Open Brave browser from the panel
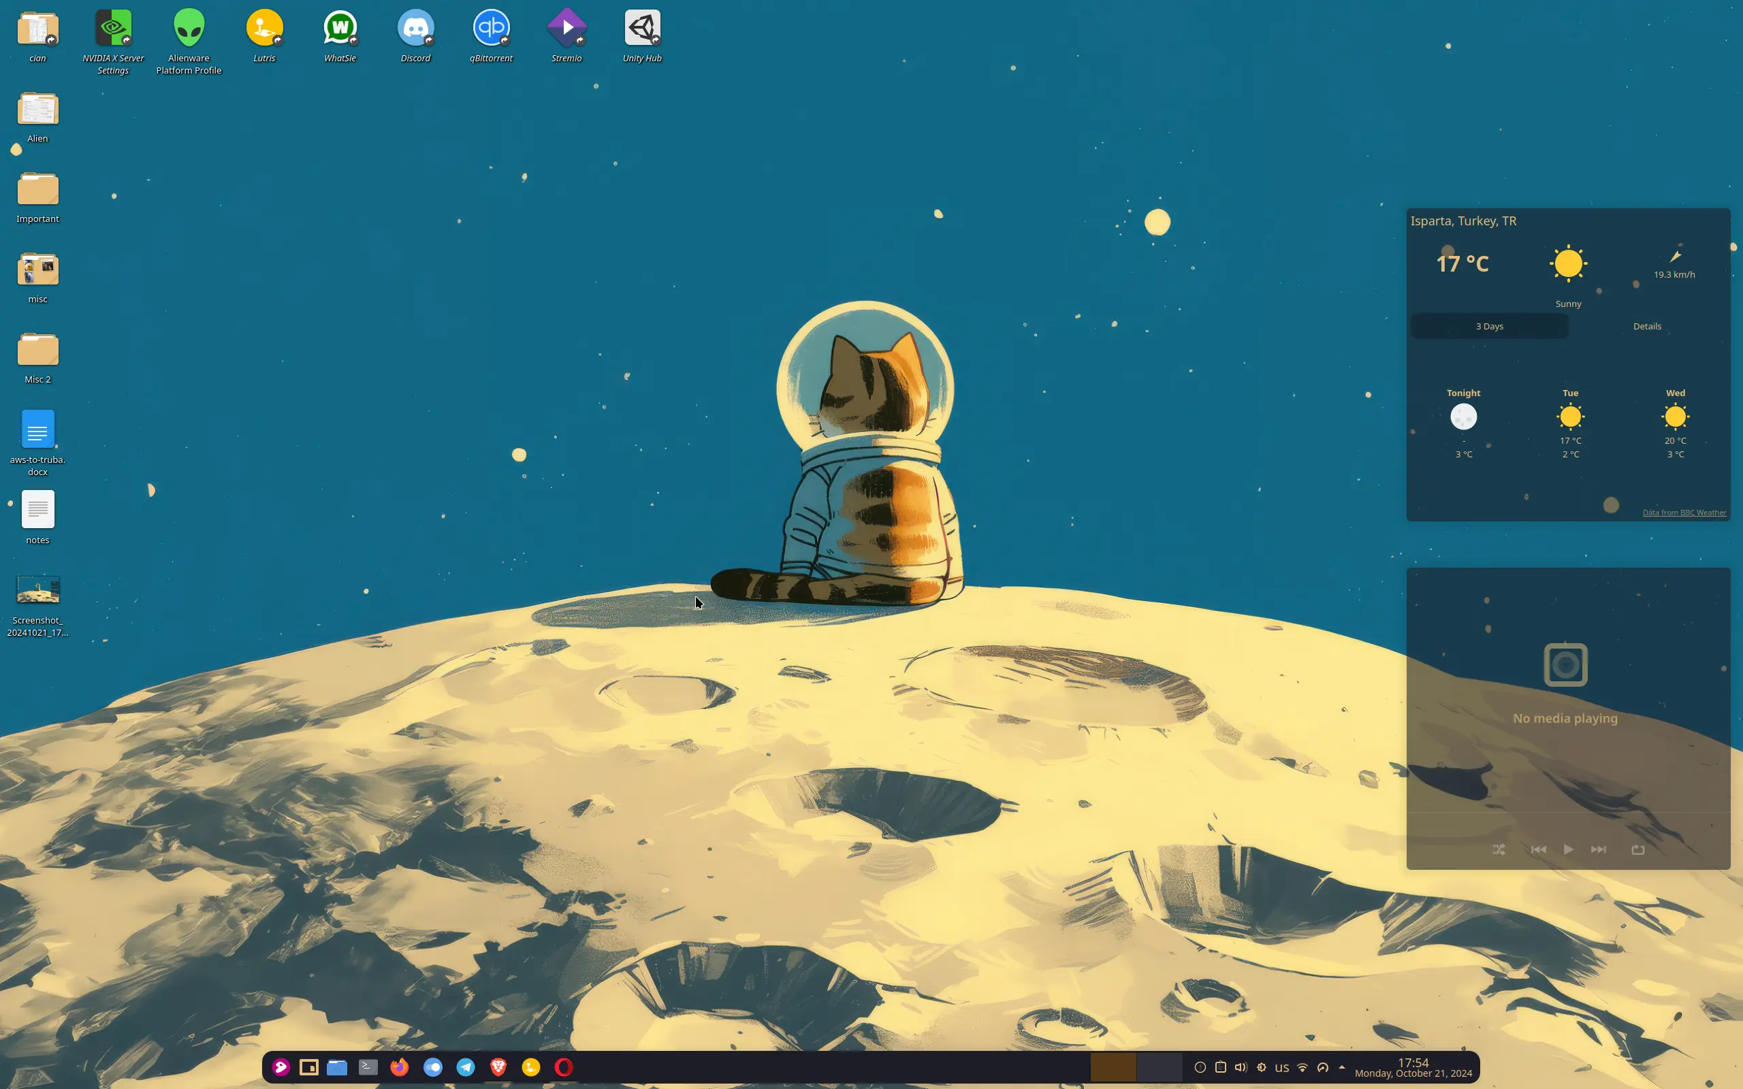The image size is (1743, 1089). coord(498,1067)
